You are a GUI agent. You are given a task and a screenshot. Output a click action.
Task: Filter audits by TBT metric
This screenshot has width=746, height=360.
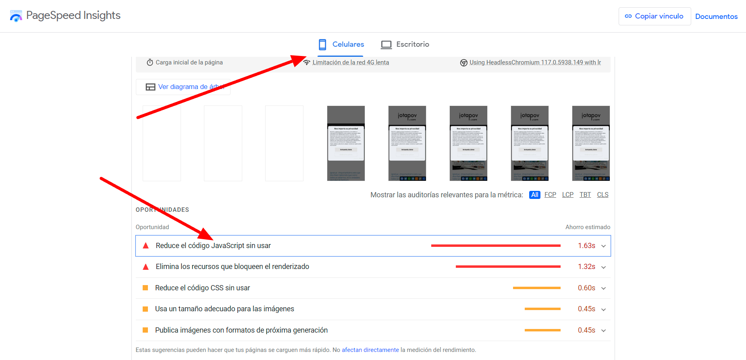pos(585,195)
